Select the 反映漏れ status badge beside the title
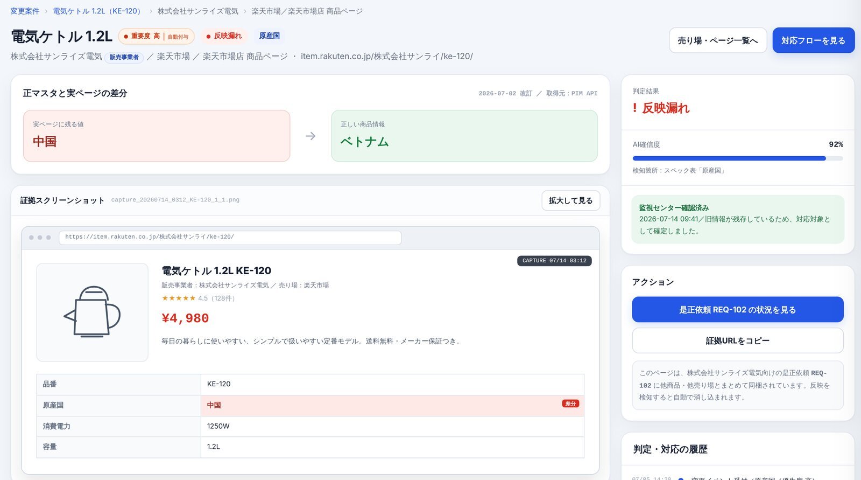This screenshot has width=861, height=480. tap(224, 36)
